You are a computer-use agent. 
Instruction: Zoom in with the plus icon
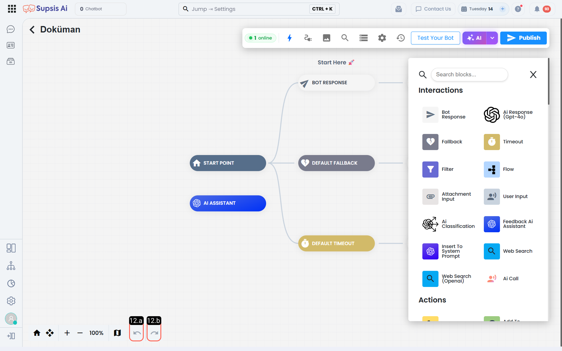point(67,333)
